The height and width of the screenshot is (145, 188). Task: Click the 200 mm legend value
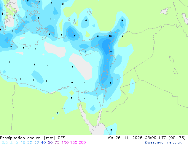pyautogui.click(x=82, y=143)
